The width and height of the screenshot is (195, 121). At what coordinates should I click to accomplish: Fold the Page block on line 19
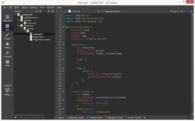pos(63,68)
